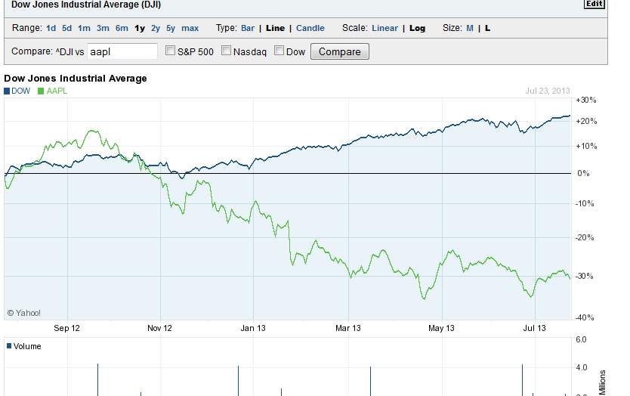Click the Jan 13 axis label

(253, 328)
